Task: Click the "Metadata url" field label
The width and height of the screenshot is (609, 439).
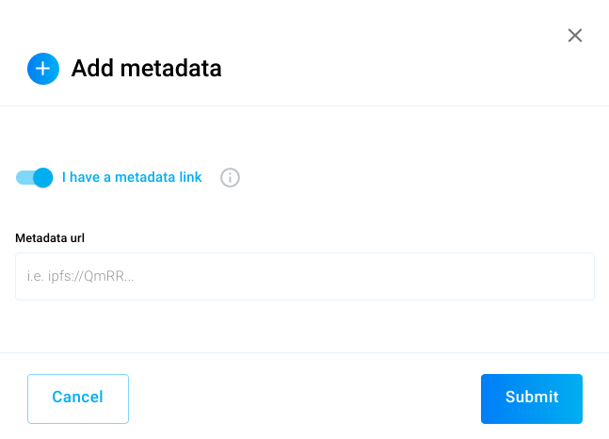Action: pyautogui.click(x=50, y=238)
